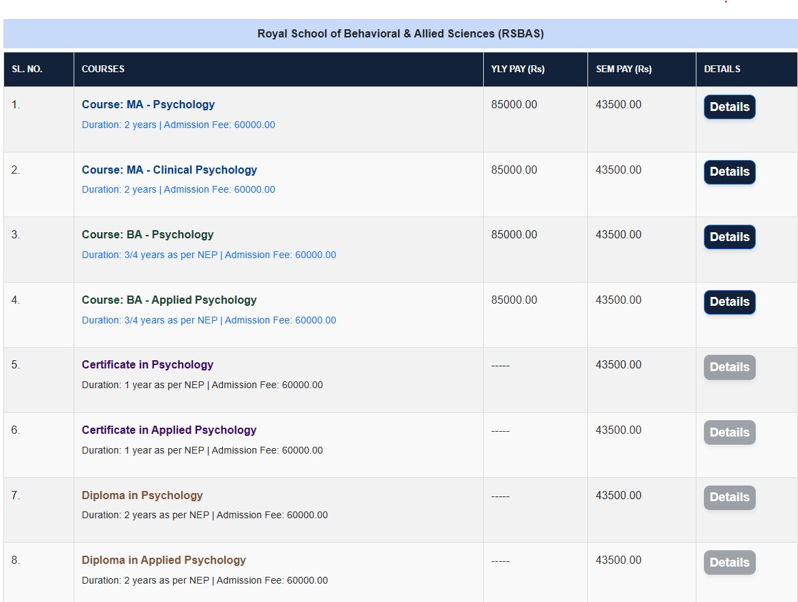The image size is (798, 602).
Task: Click the BA - Applied Psychology course title
Action: pos(169,300)
